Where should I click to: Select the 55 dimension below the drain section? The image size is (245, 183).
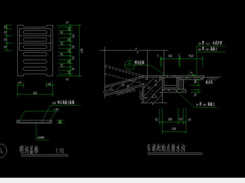pos(156,119)
